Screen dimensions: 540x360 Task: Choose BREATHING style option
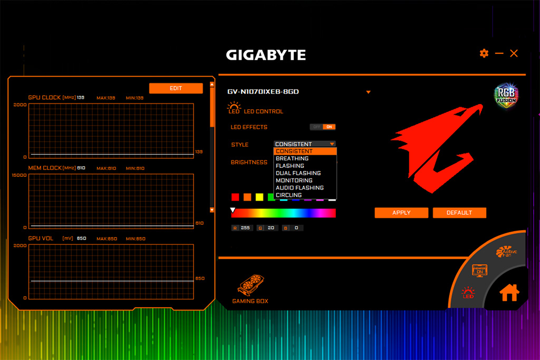[x=305, y=158]
